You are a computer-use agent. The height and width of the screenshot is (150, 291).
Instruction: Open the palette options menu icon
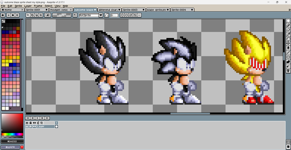(x=17, y=15)
